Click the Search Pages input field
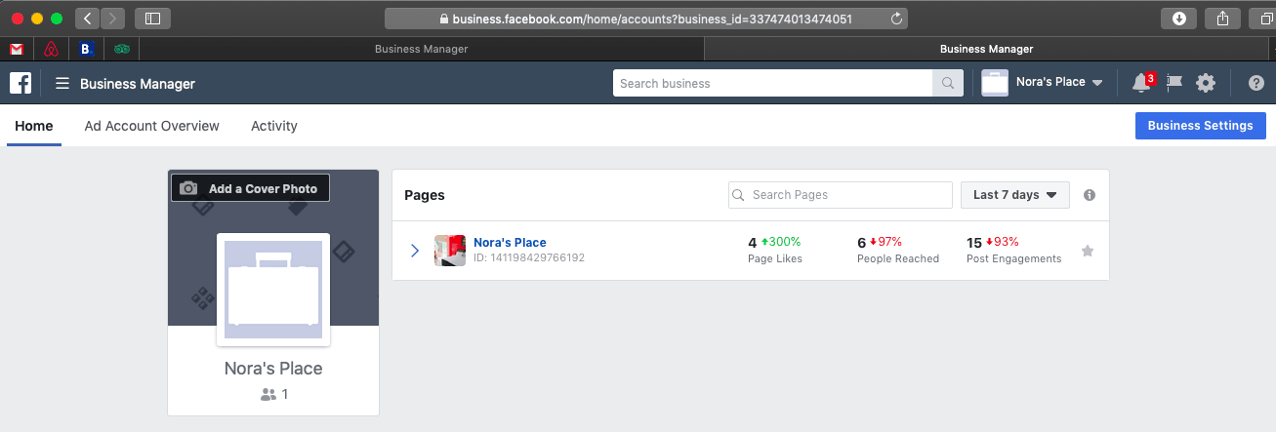The height and width of the screenshot is (432, 1276). pyautogui.click(x=841, y=195)
